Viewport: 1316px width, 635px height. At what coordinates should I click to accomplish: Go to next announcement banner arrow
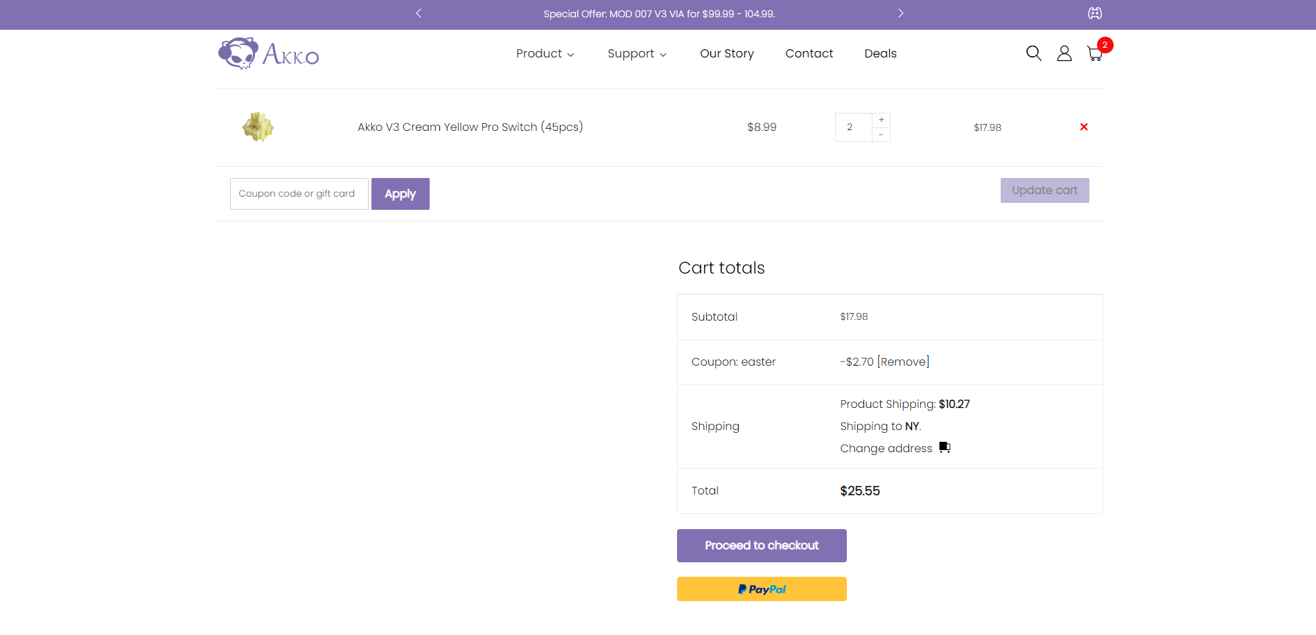pyautogui.click(x=900, y=13)
